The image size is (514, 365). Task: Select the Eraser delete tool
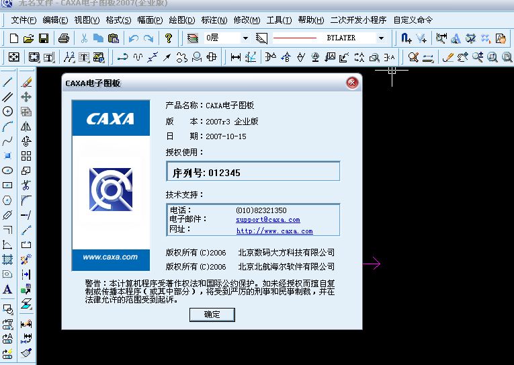click(x=26, y=82)
